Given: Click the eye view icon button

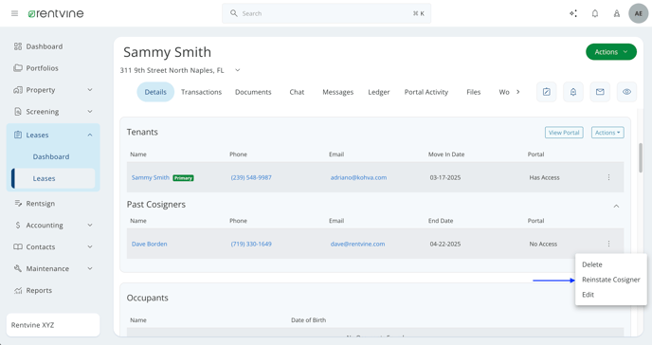Looking at the screenshot, I should [x=626, y=92].
